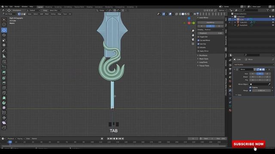Adjust the Threshold slider in Auto Mirror
Image resolution: width=275 pixels, height=154 pixels.
pyautogui.click(x=211, y=33)
